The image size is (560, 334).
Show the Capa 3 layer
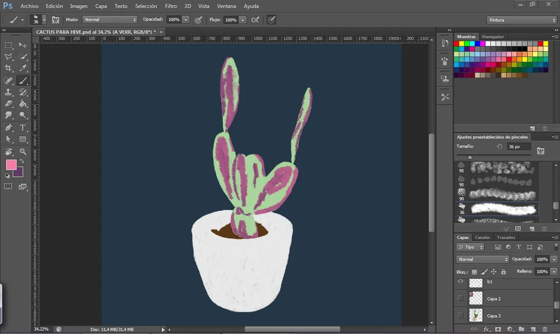[x=460, y=315]
